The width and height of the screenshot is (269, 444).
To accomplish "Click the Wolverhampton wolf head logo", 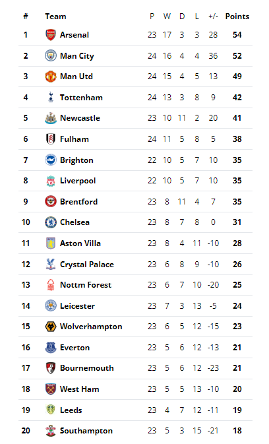I will pos(51,327).
